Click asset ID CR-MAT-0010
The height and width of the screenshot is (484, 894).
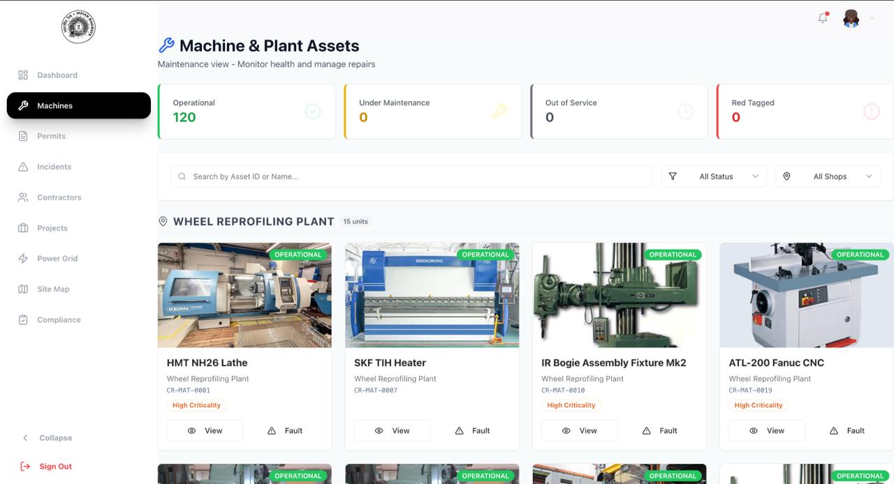click(563, 391)
